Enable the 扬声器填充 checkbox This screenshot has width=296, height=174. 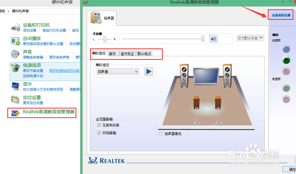point(161,133)
